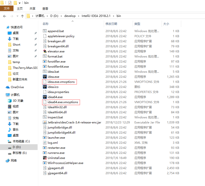Screen dimensions: 205x186
Task: Open recent locations dropdown arrow
Action: pos(17,16)
